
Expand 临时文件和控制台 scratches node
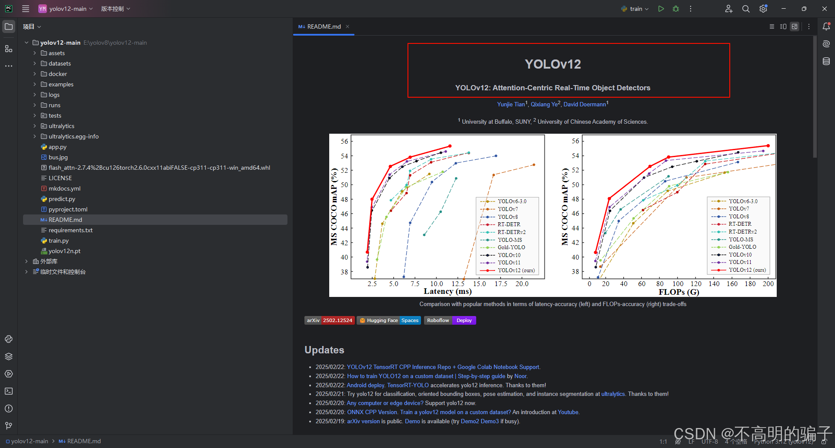coord(27,272)
